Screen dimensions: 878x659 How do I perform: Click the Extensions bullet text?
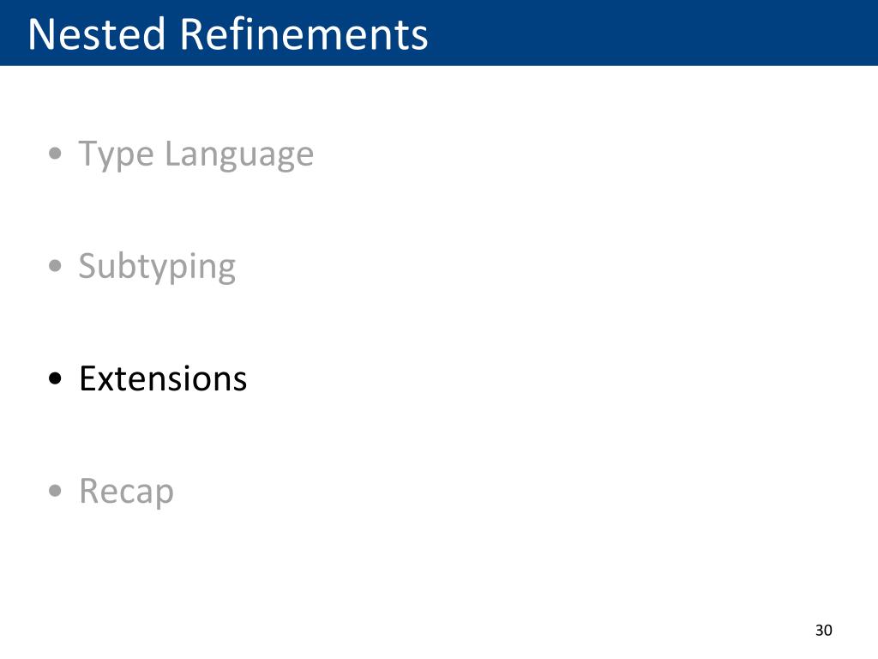coord(163,378)
